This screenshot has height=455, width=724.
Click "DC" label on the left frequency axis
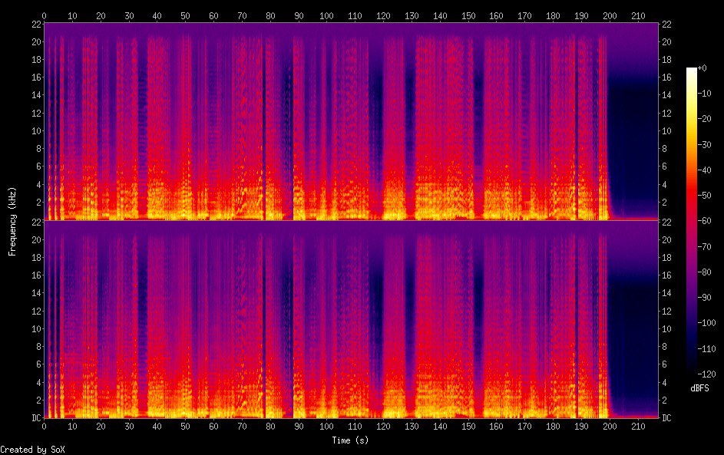pyautogui.click(x=37, y=418)
